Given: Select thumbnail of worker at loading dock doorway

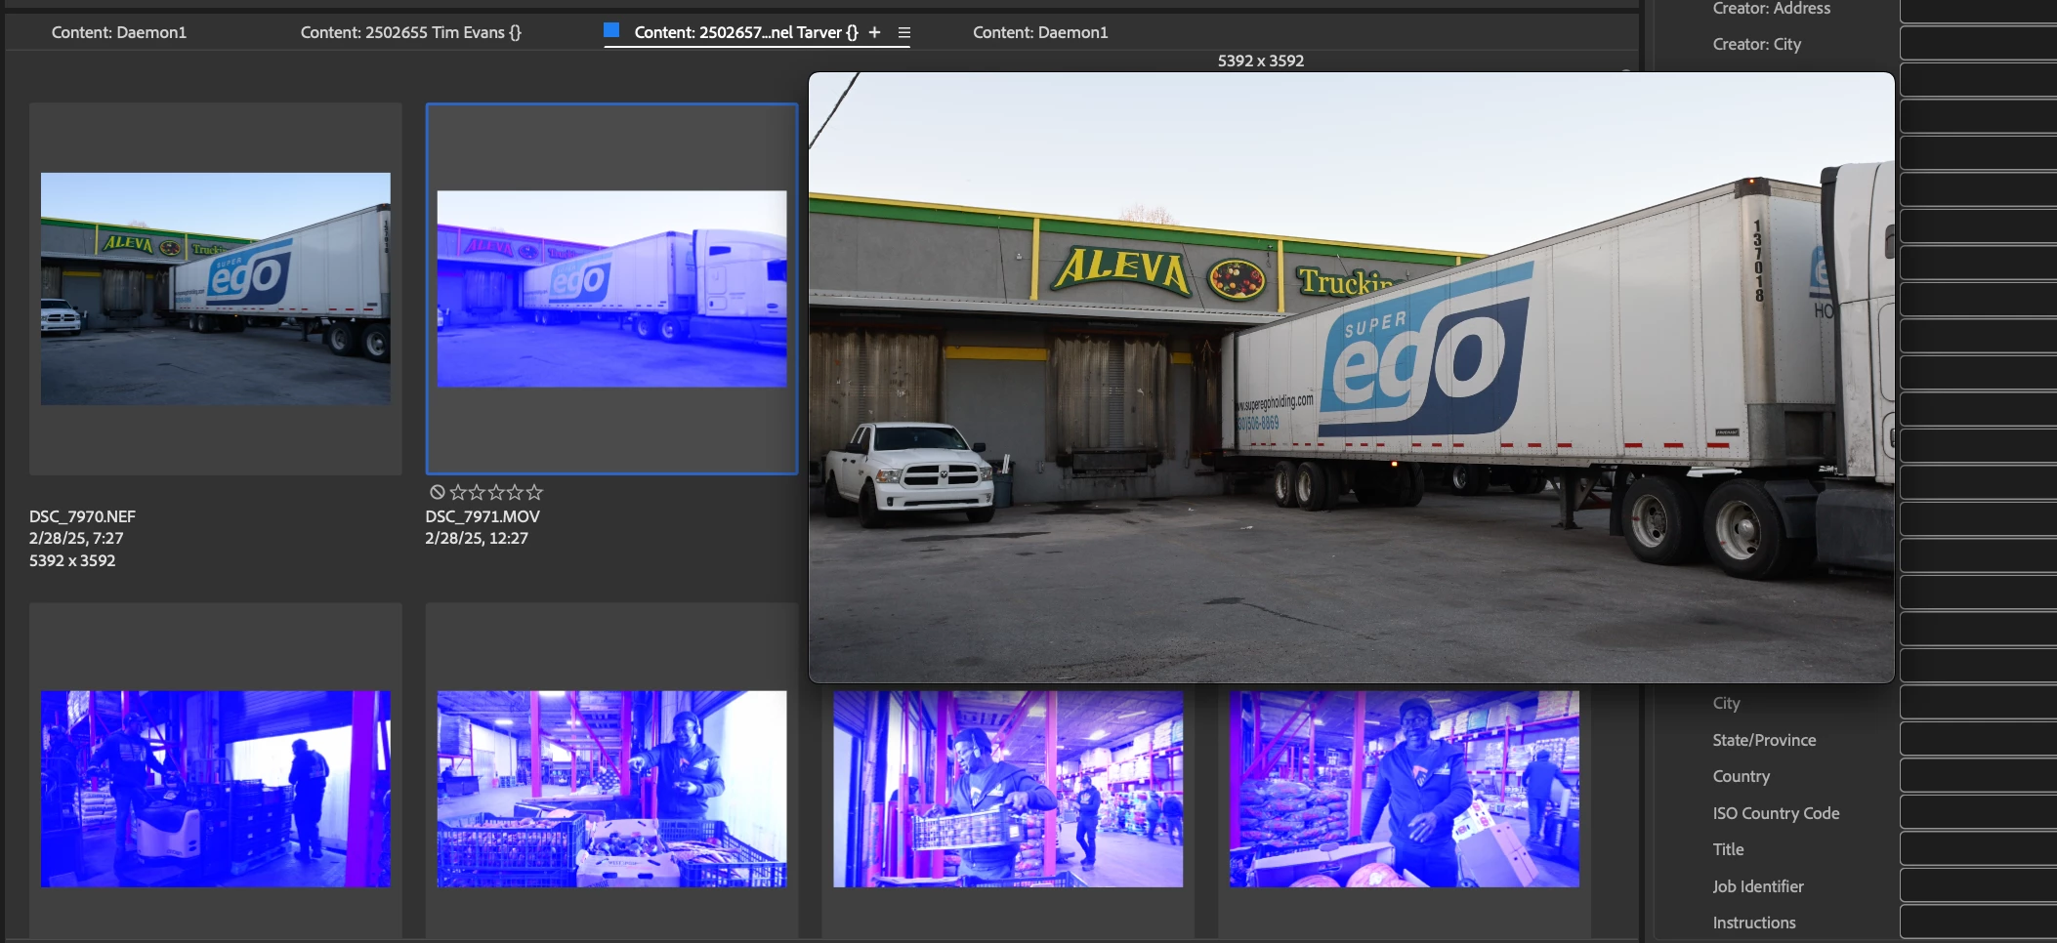Looking at the screenshot, I should [x=216, y=789].
